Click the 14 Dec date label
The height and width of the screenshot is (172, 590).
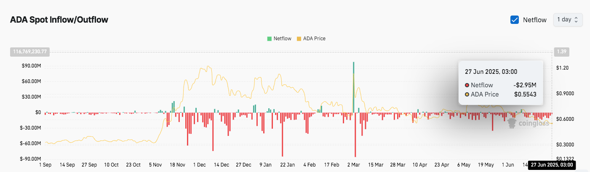click(x=222, y=165)
